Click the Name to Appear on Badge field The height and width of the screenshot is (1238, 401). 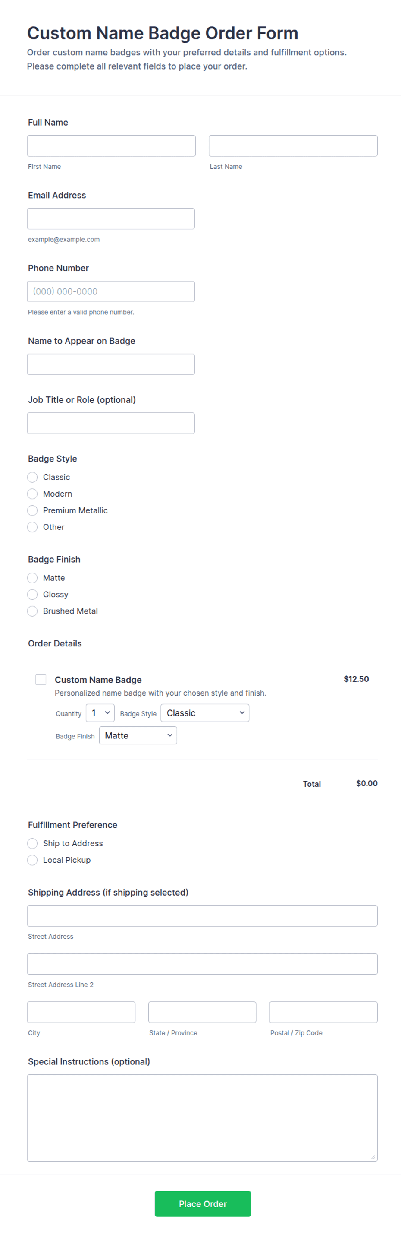pyautogui.click(x=111, y=364)
